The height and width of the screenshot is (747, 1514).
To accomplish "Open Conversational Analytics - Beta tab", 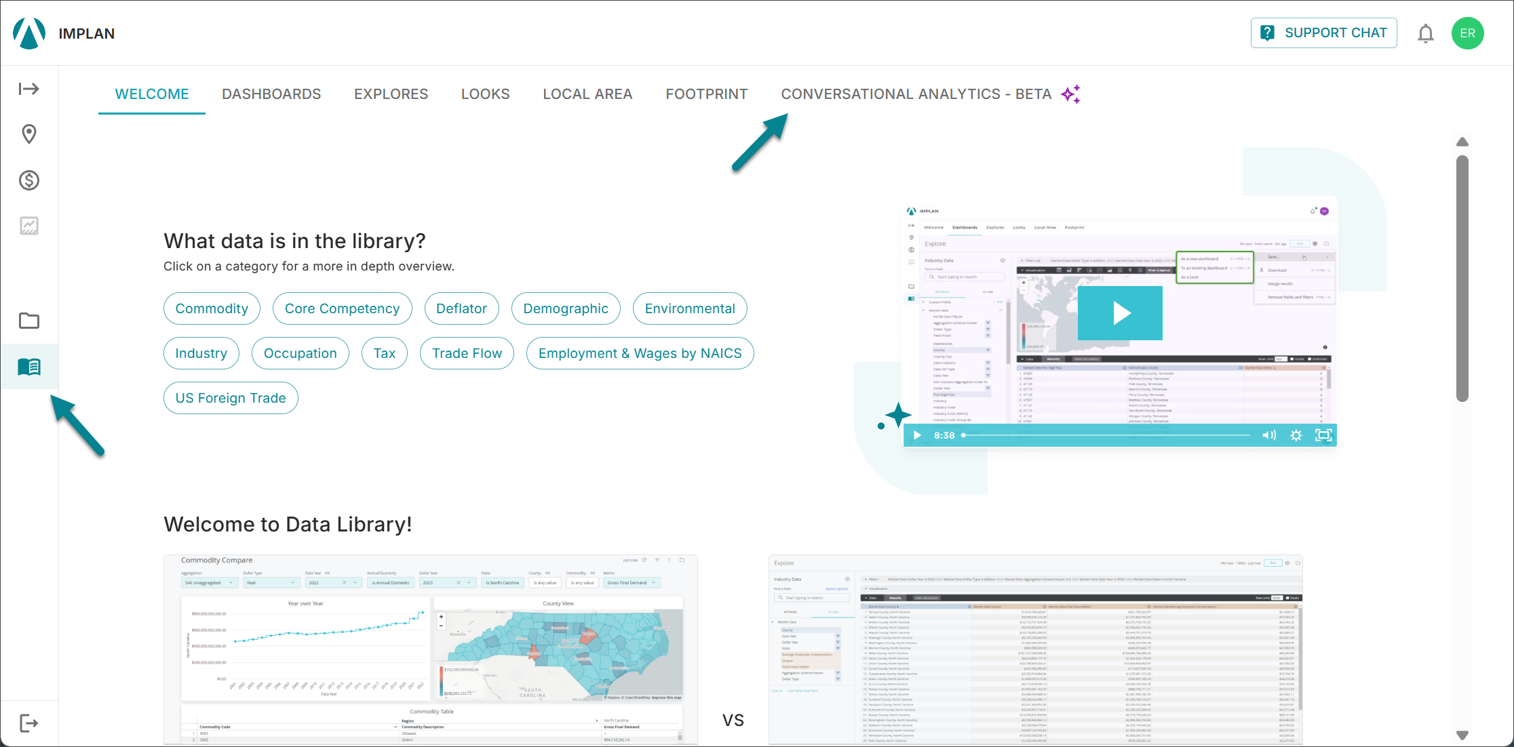I will pyautogui.click(x=931, y=94).
